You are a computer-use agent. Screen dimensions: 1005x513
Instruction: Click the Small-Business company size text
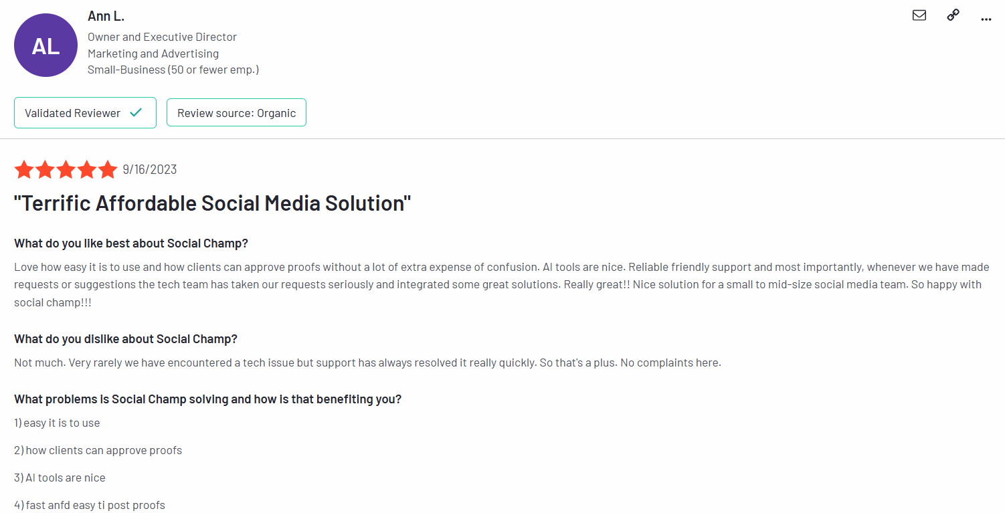click(173, 70)
